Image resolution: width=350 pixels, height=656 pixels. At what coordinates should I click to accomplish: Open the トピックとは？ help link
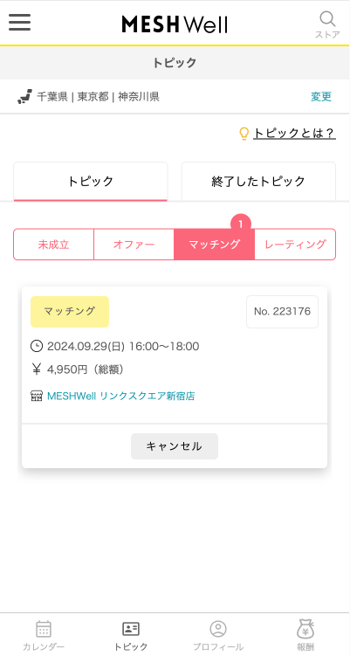pos(294,134)
